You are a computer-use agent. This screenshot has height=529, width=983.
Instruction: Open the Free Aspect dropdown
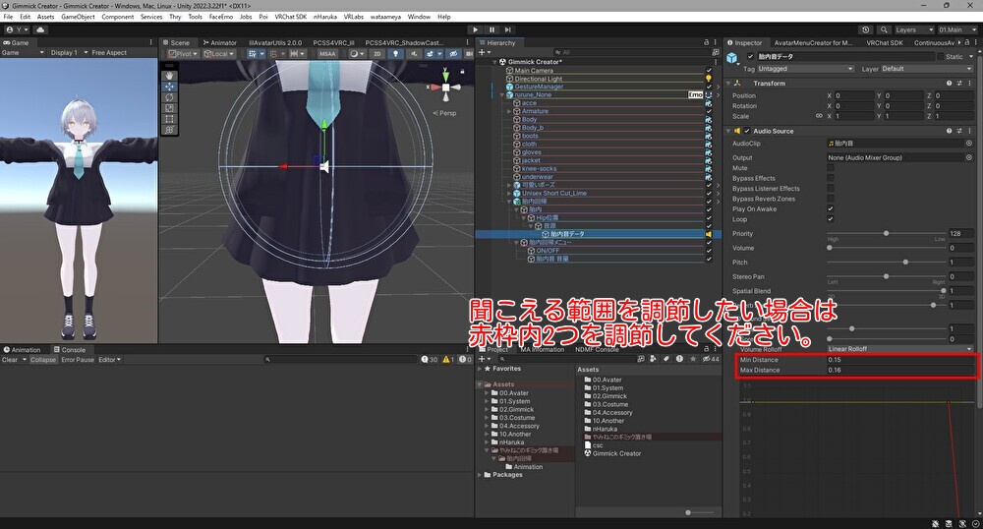109,53
